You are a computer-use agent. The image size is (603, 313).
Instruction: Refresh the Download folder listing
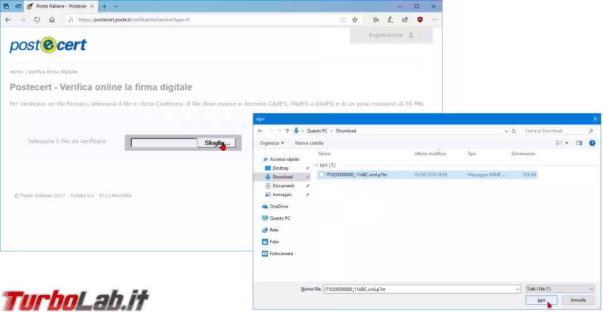point(514,131)
